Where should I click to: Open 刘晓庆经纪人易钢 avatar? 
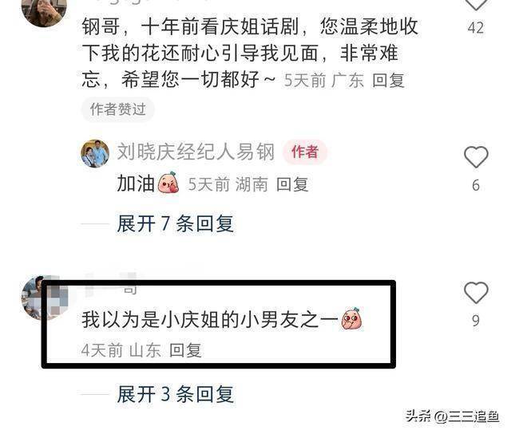coord(95,153)
